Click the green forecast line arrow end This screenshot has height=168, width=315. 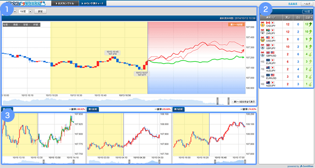(243, 57)
